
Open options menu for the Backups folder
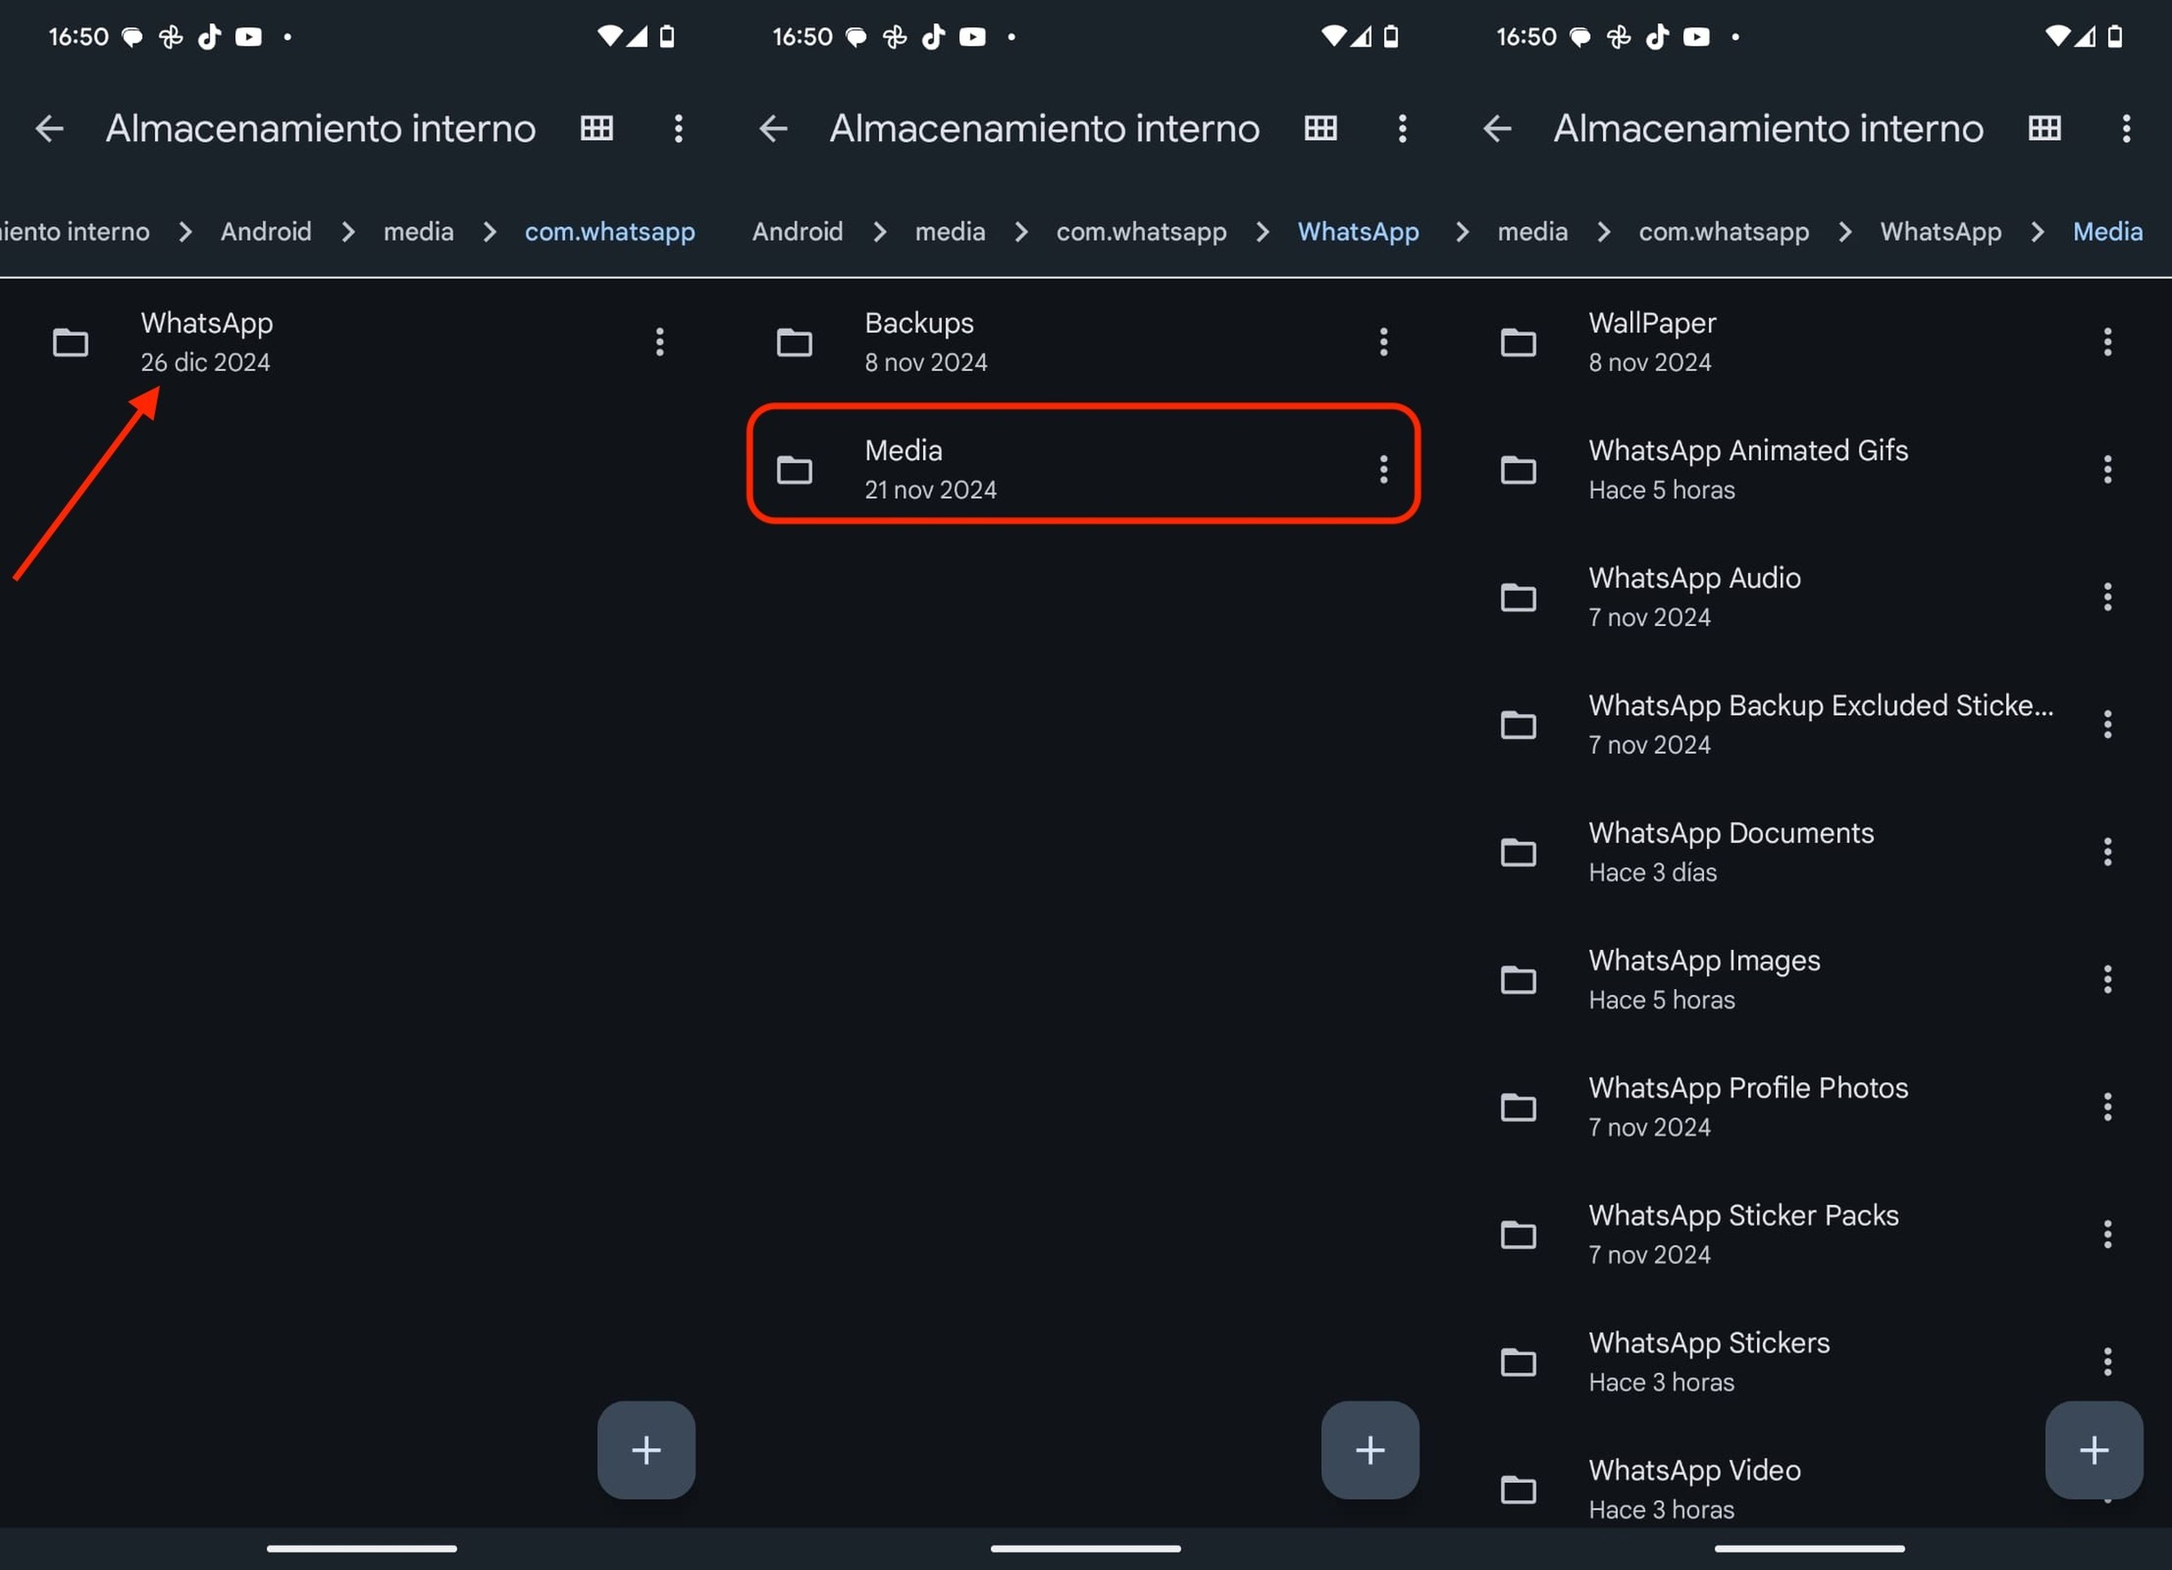click(x=1383, y=342)
